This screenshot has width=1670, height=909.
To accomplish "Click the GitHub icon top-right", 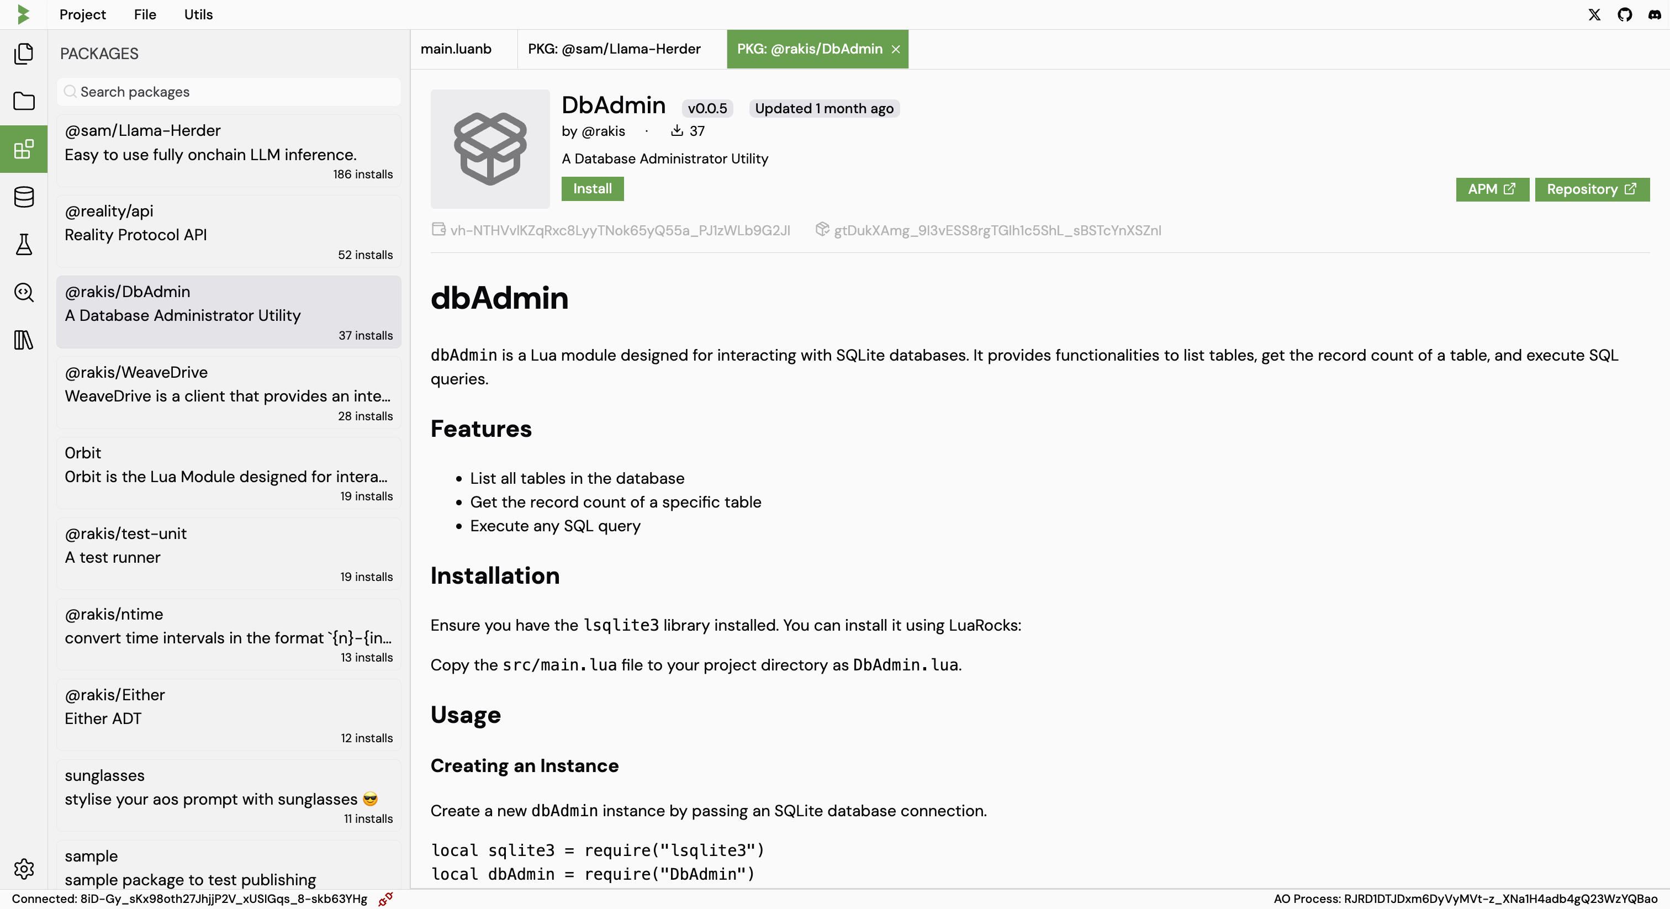I will pyautogui.click(x=1623, y=14).
